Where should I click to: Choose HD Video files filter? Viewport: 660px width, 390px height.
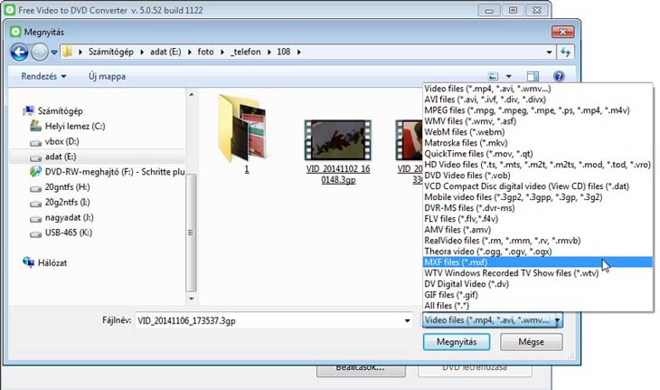click(538, 165)
